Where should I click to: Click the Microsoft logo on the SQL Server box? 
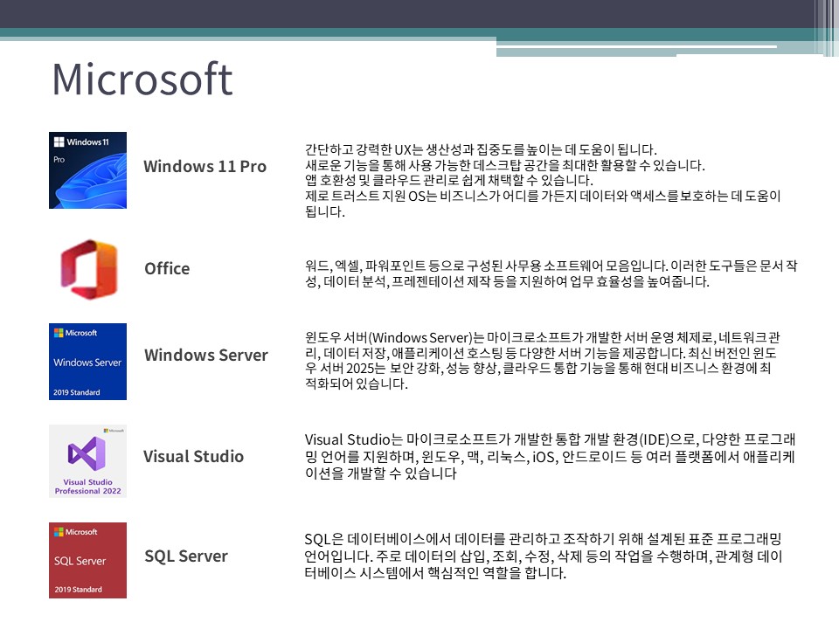pos(75,531)
